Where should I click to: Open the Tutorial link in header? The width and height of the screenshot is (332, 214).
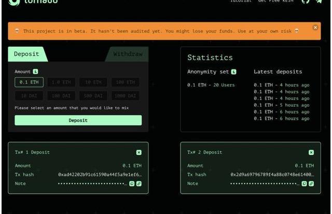click(241, 2)
